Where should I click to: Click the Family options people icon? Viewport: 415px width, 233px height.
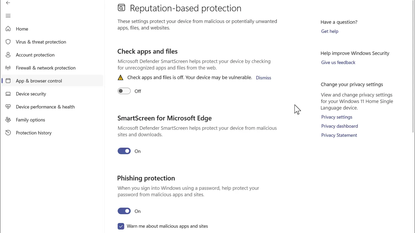pos(8,120)
